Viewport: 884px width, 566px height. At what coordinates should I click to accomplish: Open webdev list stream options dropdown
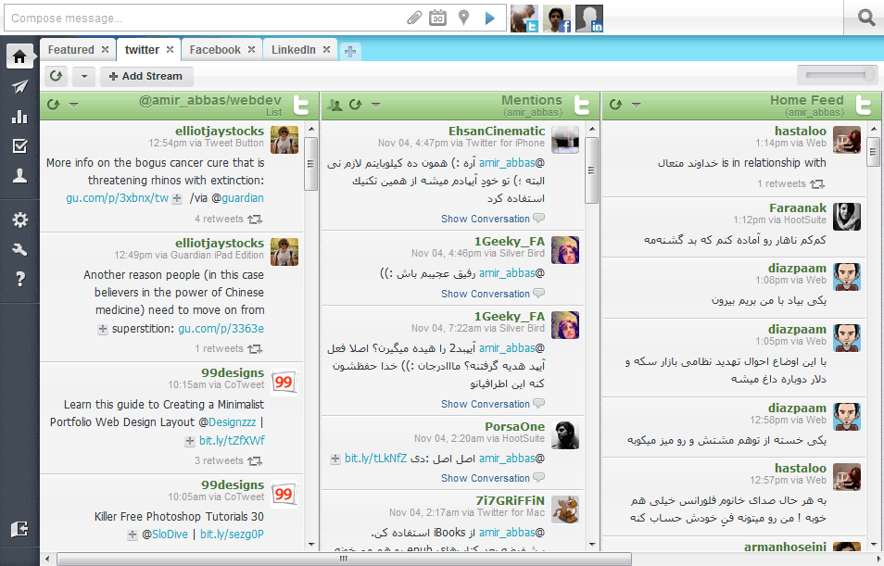[x=73, y=105]
